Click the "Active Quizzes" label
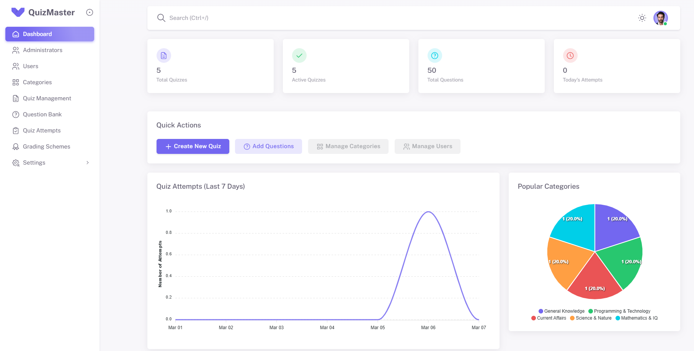The height and width of the screenshot is (351, 694). (309, 80)
